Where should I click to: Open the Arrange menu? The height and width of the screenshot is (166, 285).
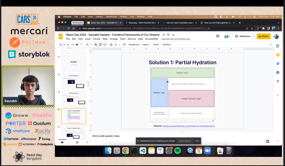point(114,39)
